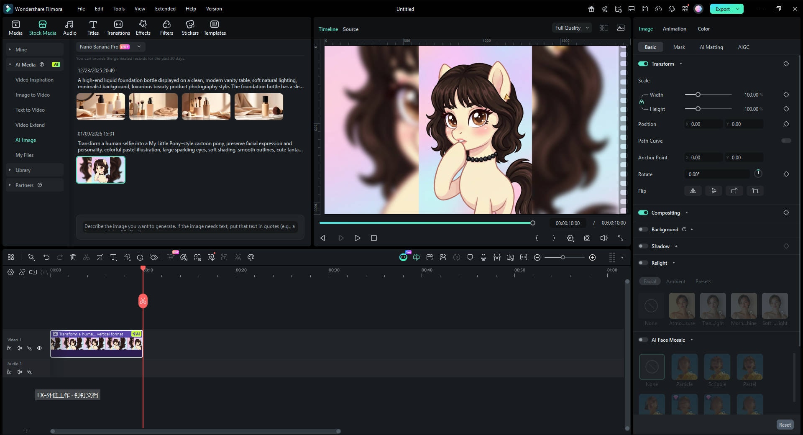This screenshot has height=435, width=803.
Task: Click the Keyframe diamond icon in the toolbar
Action: [154, 257]
